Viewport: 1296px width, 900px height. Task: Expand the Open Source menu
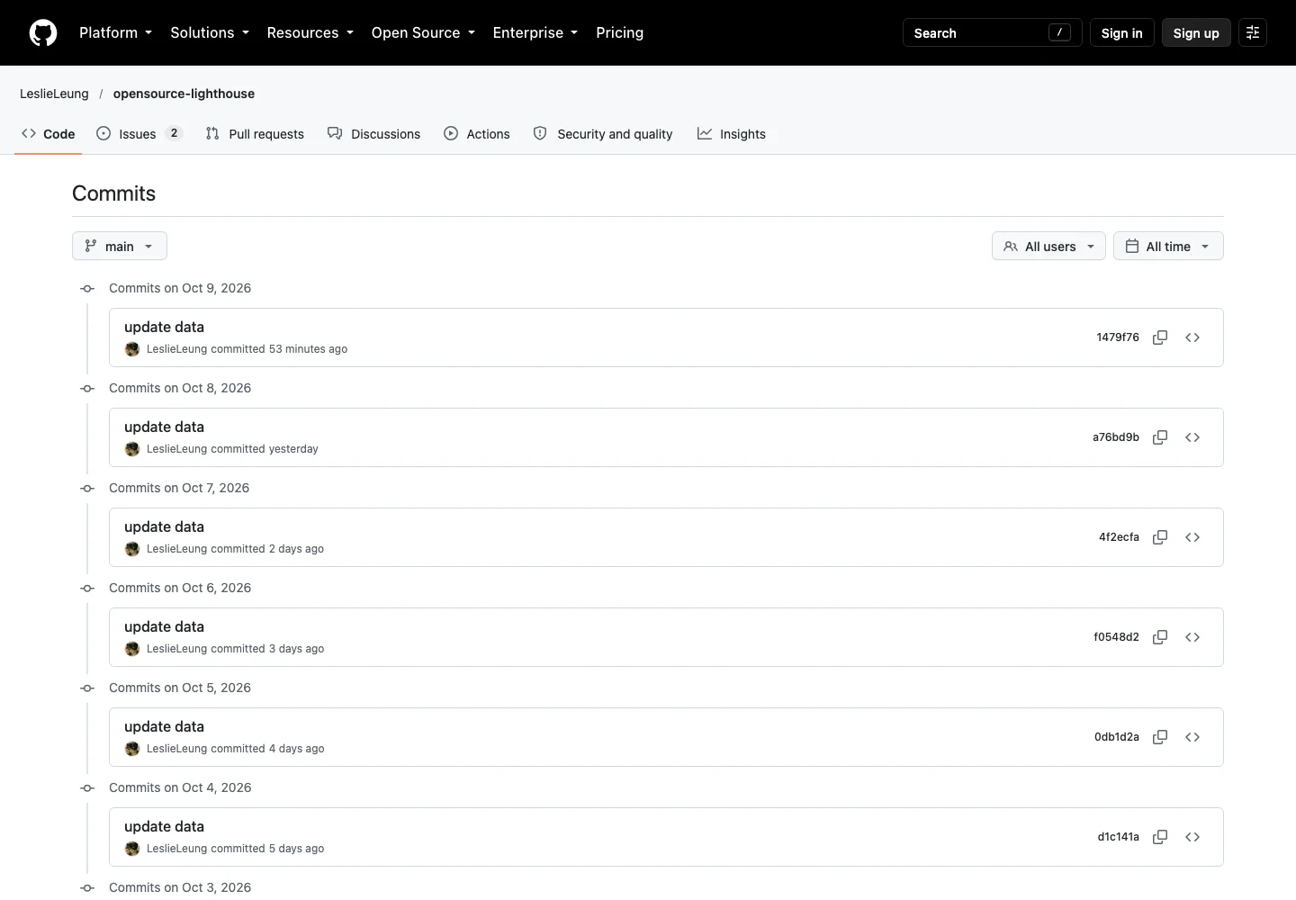point(423,32)
